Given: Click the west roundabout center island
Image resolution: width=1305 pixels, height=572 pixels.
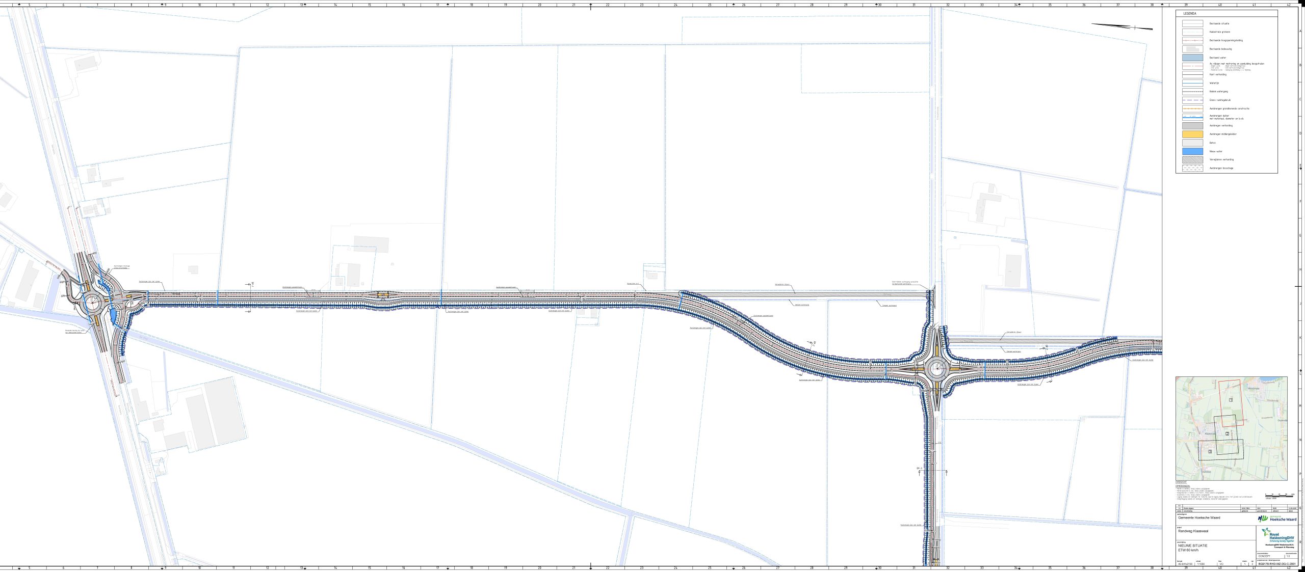Looking at the screenshot, I should 93,304.
